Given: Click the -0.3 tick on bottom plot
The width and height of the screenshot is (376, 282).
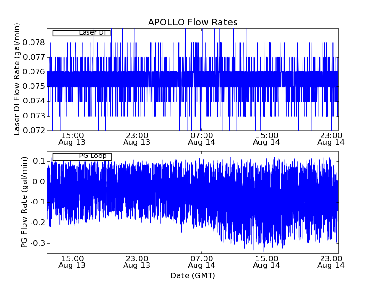Looking at the screenshot, I should click(x=37, y=243).
